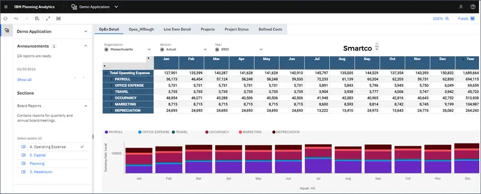
Task: Click the expand to fullscreen arrows icon
Action: click(48, 19)
